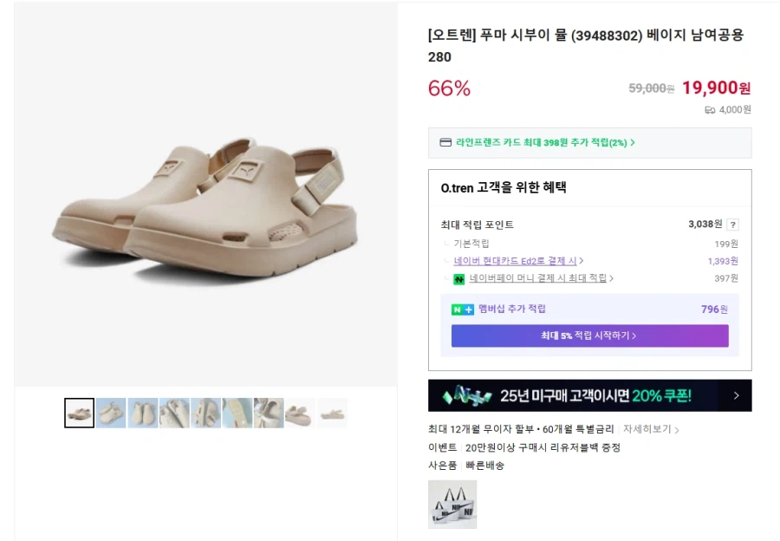Select the last strap-view thumbnail

pos(333,414)
